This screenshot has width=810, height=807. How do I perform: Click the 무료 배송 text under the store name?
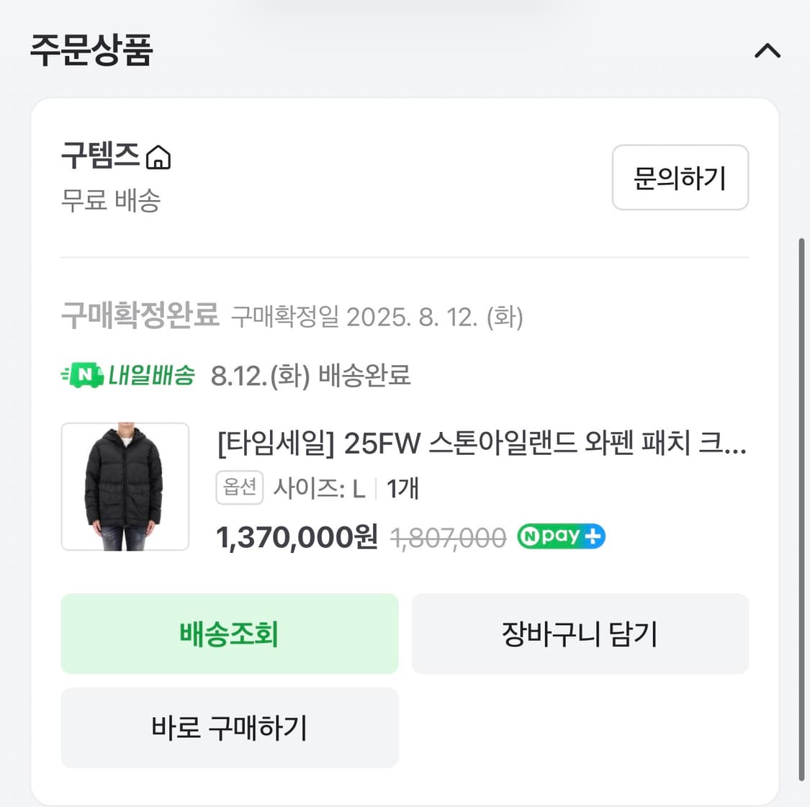click(111, 202)
